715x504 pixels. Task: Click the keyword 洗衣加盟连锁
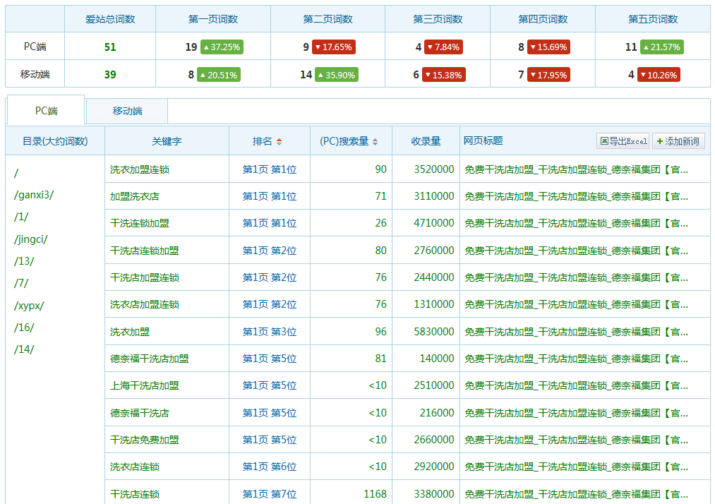coord(140,169)
